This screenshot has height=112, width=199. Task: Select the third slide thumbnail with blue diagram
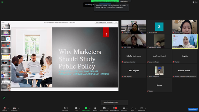[x=6, y=39]
